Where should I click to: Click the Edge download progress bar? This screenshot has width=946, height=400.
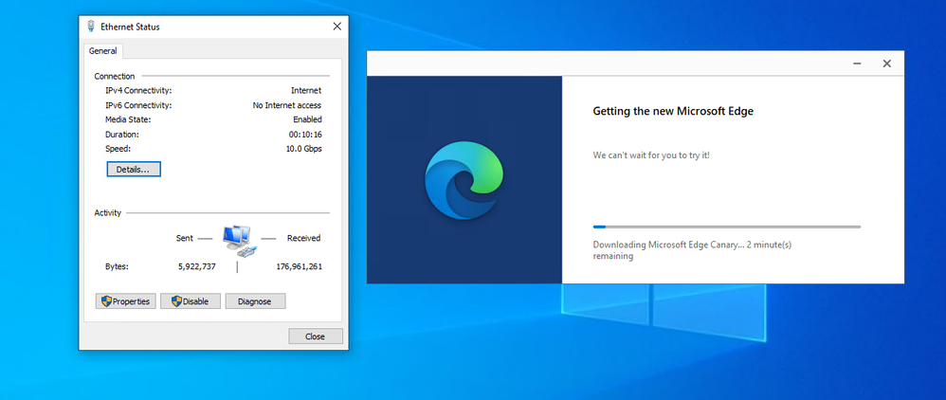pyautogui.click(x=726, y=227)
